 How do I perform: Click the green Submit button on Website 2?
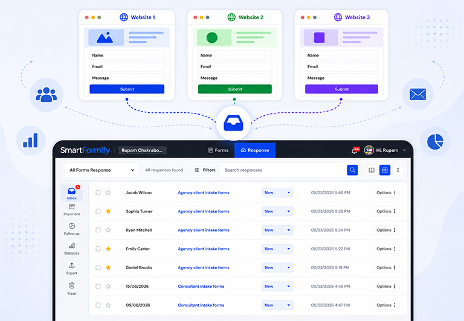point(235,89)
